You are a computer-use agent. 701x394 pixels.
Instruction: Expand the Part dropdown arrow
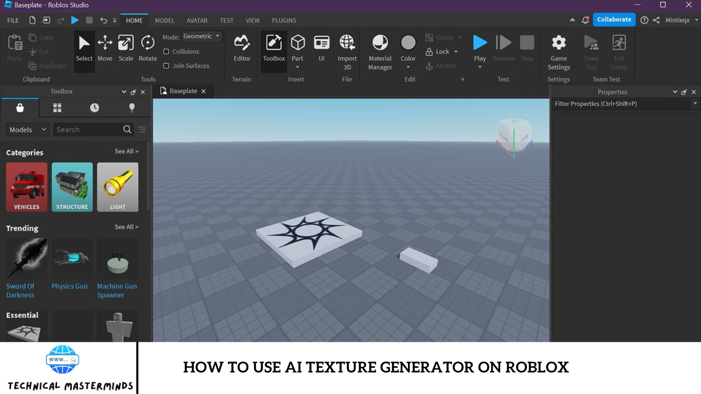(298, 67)
